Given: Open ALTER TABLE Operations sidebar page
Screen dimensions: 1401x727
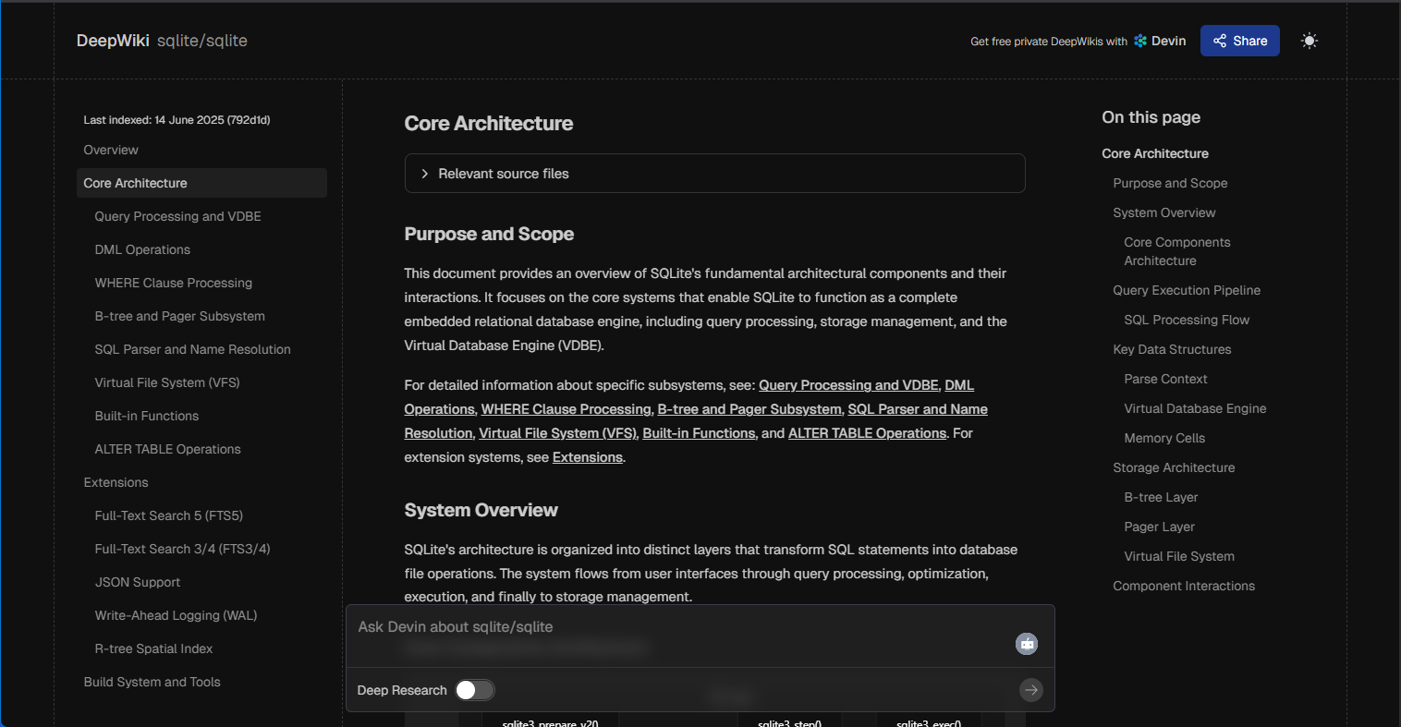Looking at the screenshot, I should [x=167, y=449].
